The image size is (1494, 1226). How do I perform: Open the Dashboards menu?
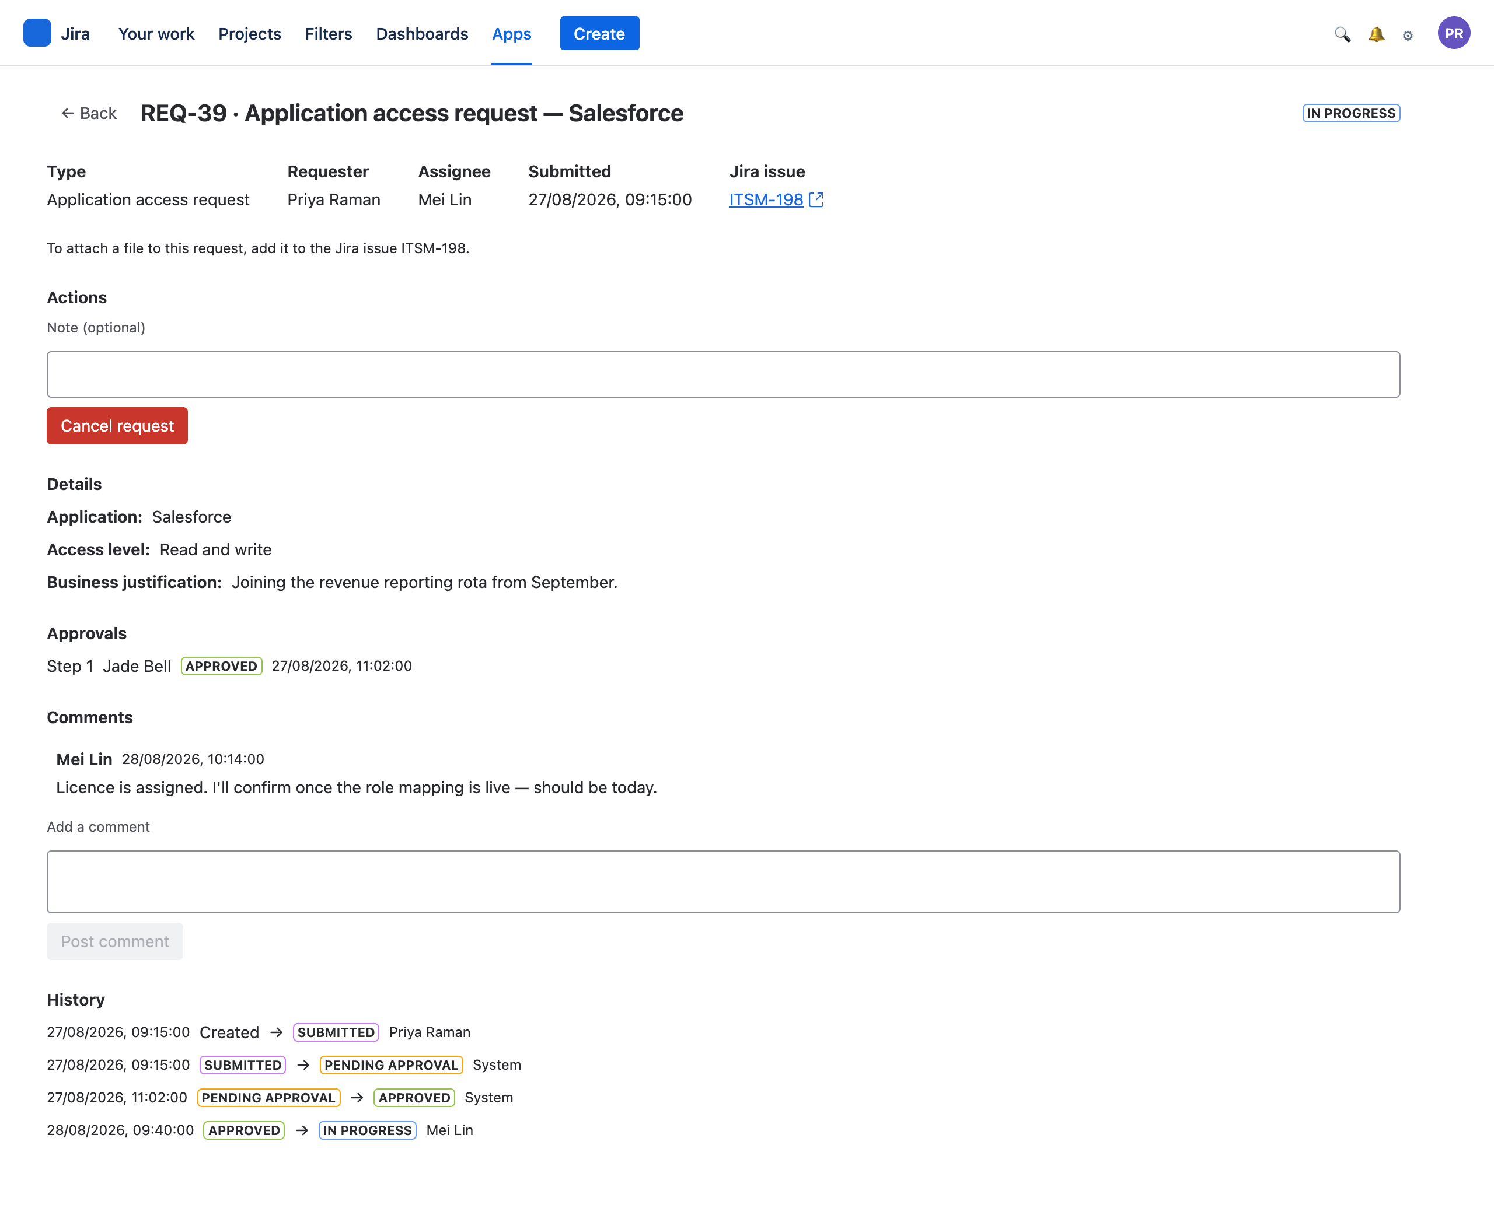[x=422, y=34]
